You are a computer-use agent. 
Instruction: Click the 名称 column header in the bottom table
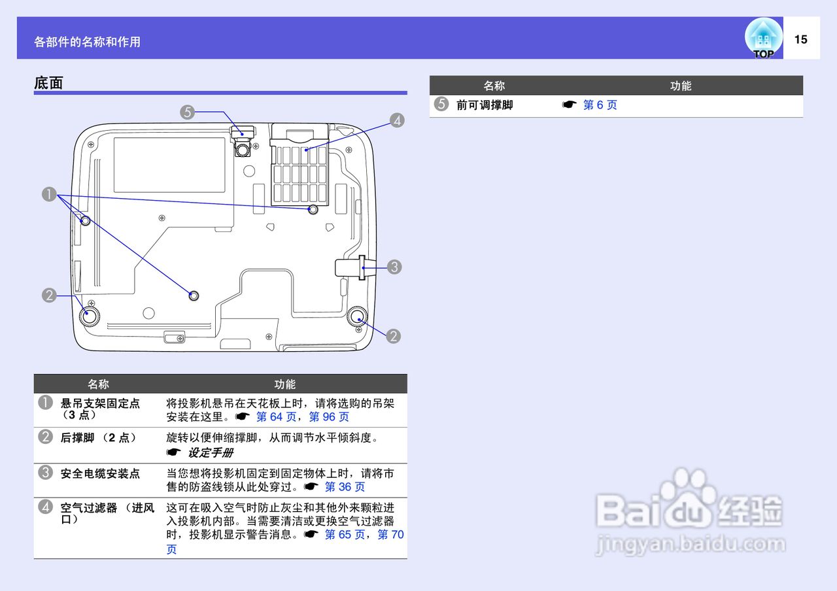[x=99, y=384]
